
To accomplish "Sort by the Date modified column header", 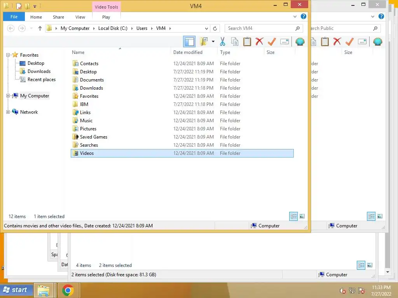I will (x=194, y=52).
